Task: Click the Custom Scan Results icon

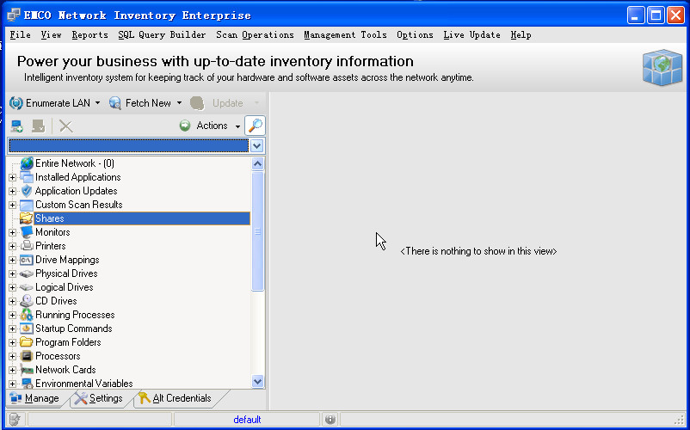Action: click(x=27, y=205)
